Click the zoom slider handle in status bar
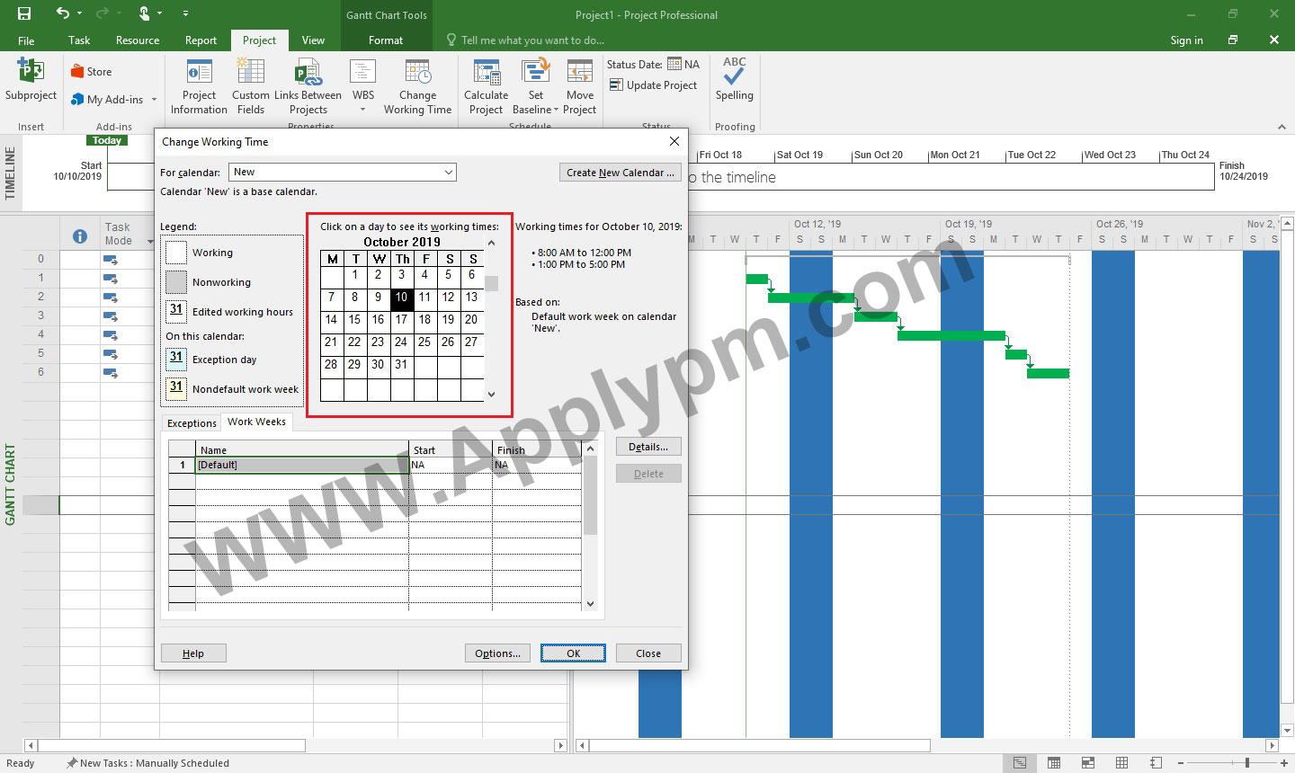Screen dimensions: 1295x773 (x=1247, y=763)
